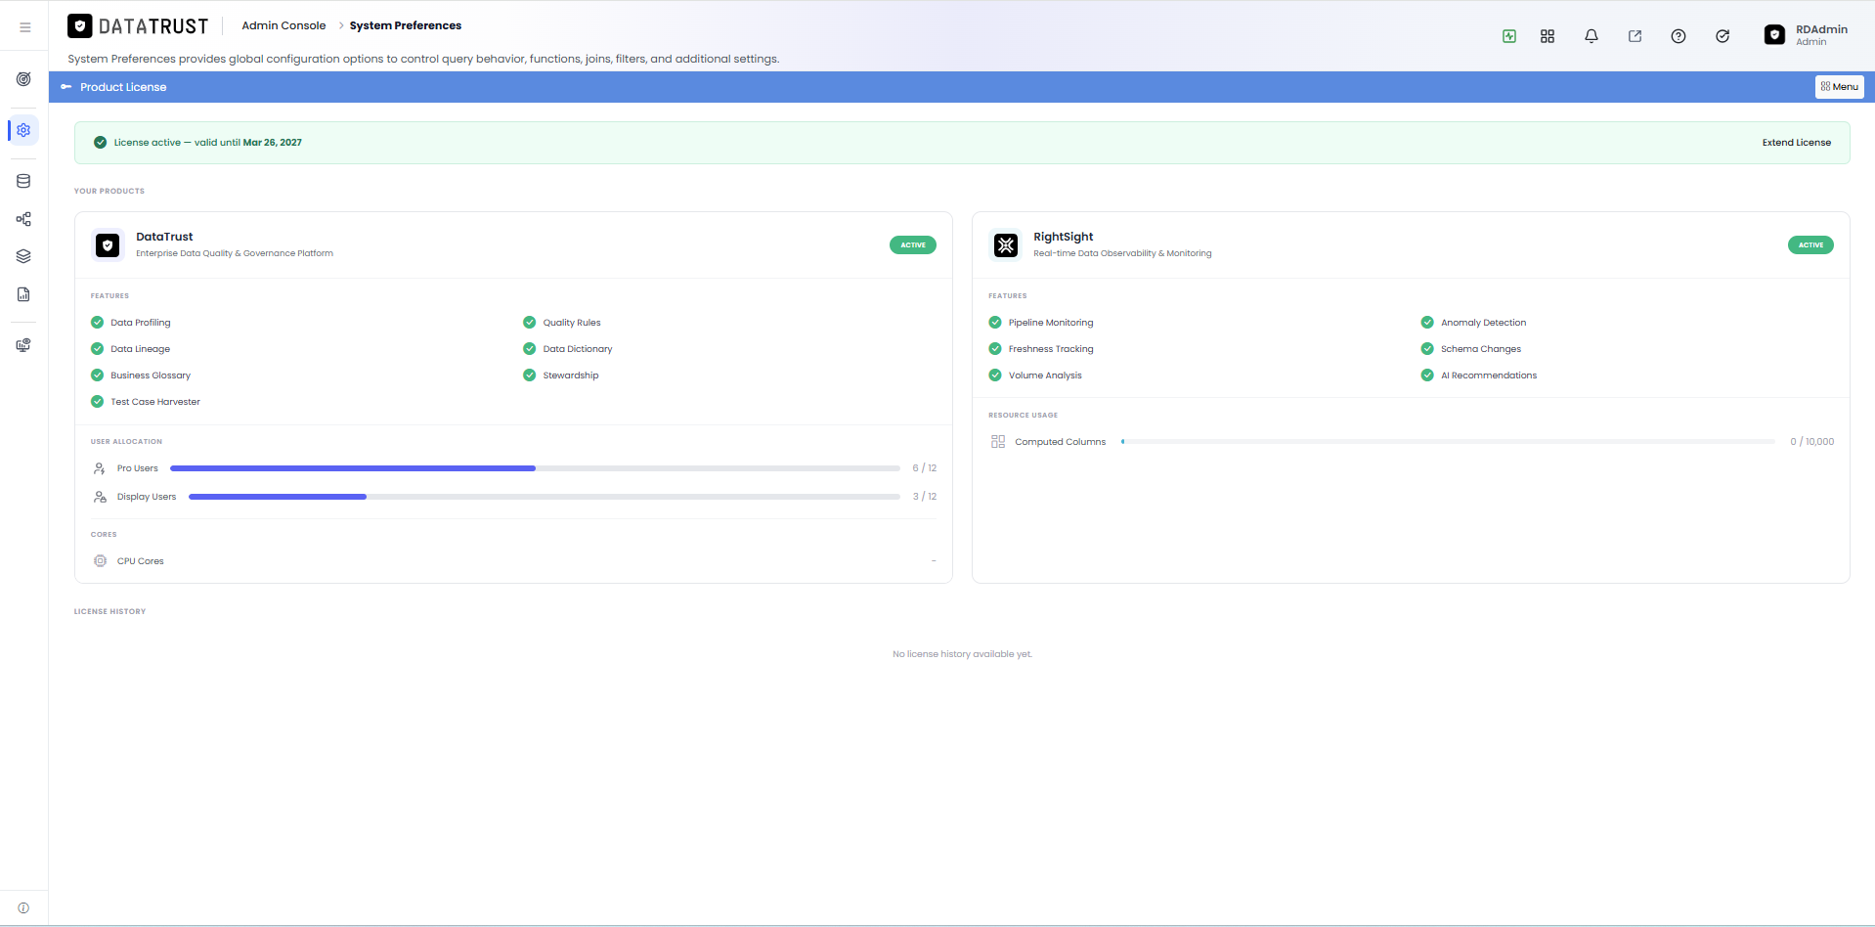Click the CPU Cores chip icon

[100, 561]
